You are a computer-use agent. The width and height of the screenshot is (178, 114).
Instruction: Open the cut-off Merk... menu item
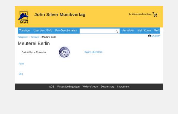tap(157, 31)
